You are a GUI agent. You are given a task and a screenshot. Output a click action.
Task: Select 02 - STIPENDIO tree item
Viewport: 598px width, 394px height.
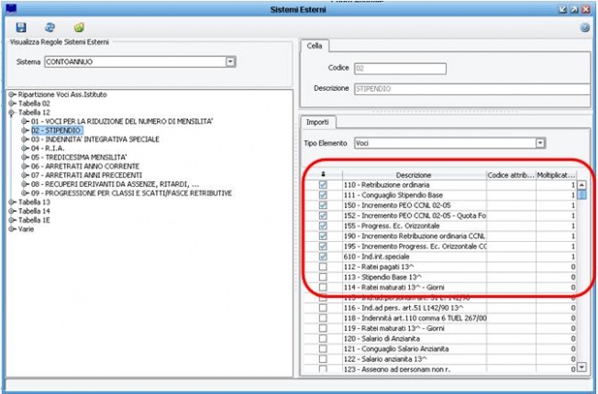[57, 130]
